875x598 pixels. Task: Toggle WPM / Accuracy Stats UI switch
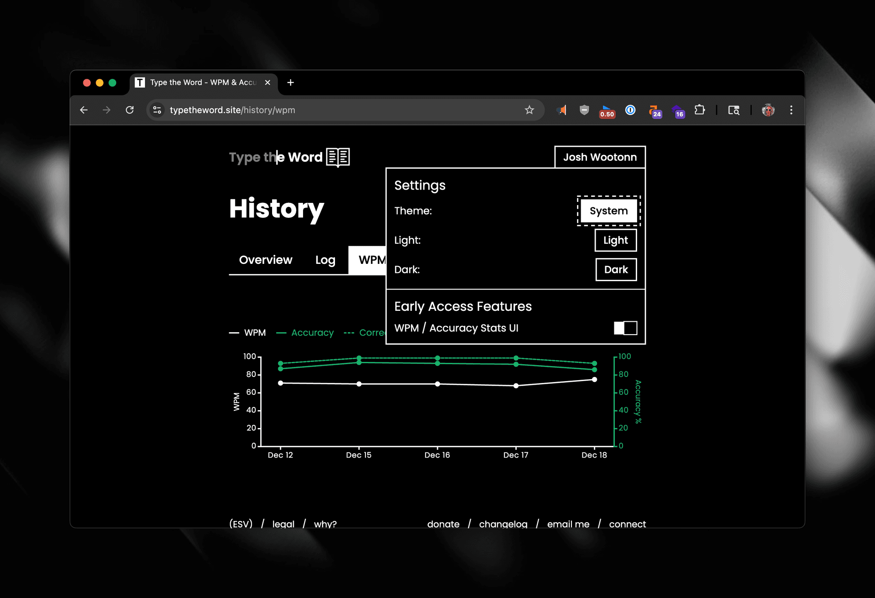pyautogui.click(x=625, y=328)
